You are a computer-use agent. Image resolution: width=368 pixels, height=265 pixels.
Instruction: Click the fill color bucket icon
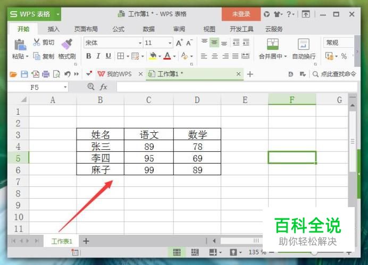click(x=153, y=56)
